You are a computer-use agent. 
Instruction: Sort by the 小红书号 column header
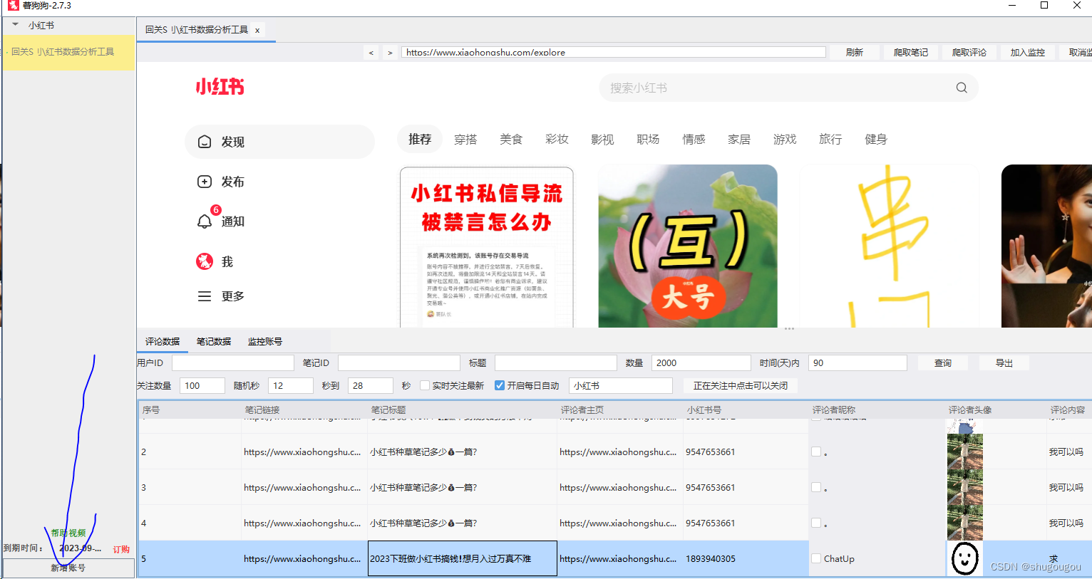point(746,410)
